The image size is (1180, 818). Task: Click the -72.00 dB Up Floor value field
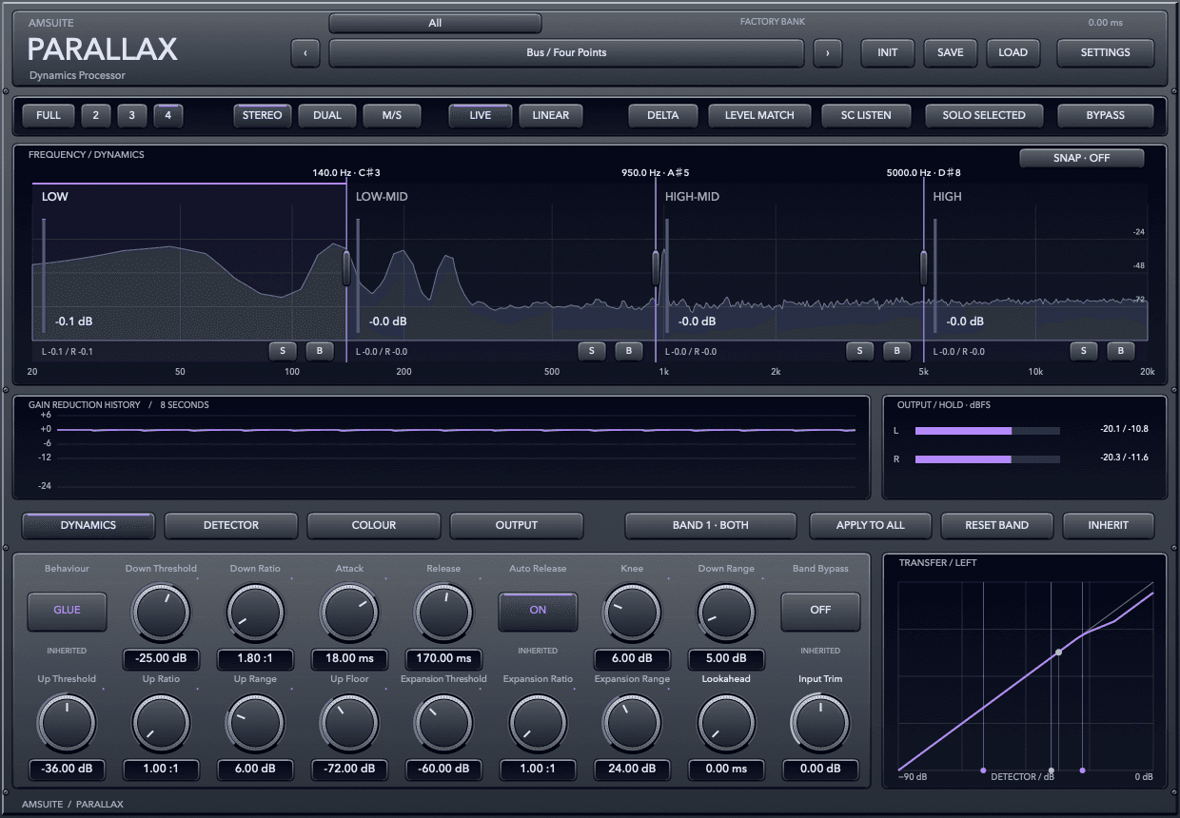pyautogui.click(x=349, y=769)
